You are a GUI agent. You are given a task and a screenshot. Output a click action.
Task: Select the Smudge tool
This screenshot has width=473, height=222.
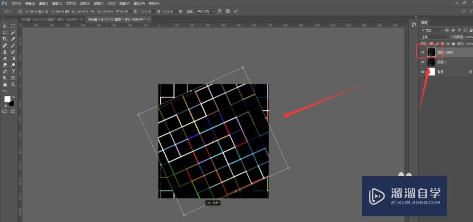5,65
